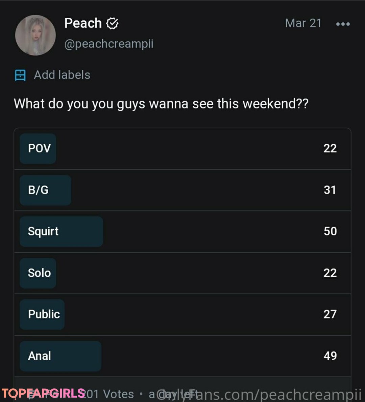
Task: Click the Add labels text
Action: [62, 75]
